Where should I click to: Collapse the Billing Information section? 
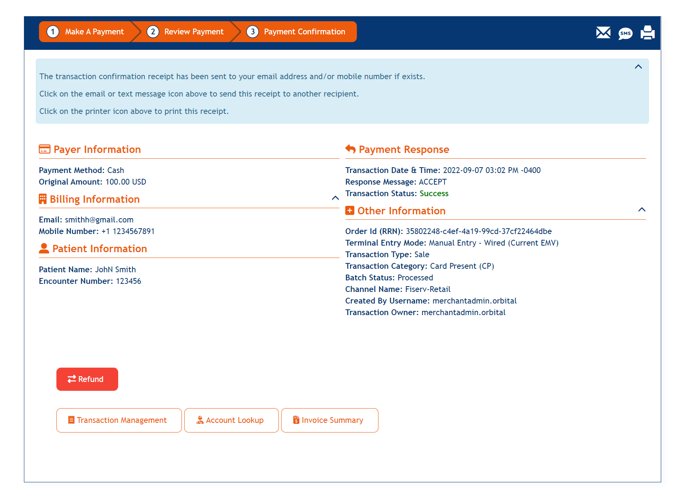(334, 198)
